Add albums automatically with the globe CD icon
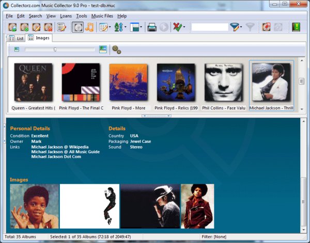 click(x=12, y=27)
